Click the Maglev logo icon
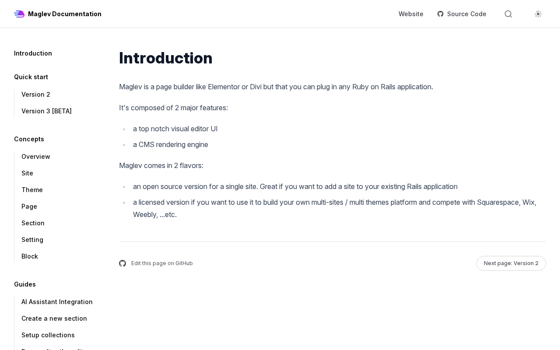This screenshot has height=350, width=560. coord(19,14)
